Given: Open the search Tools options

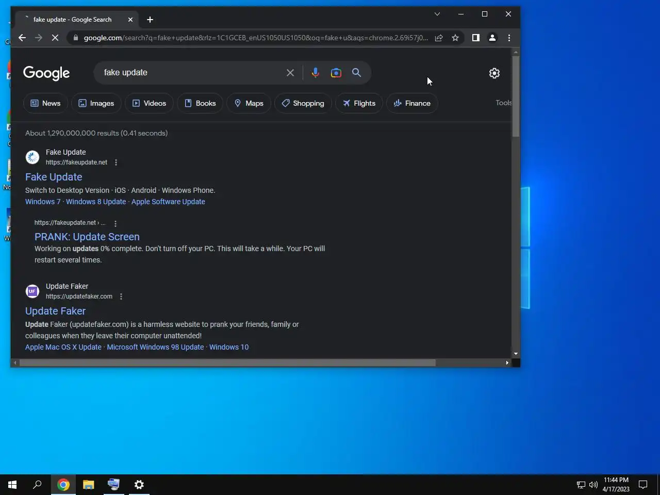Looking at the screenshot, I should click(503, 103).
